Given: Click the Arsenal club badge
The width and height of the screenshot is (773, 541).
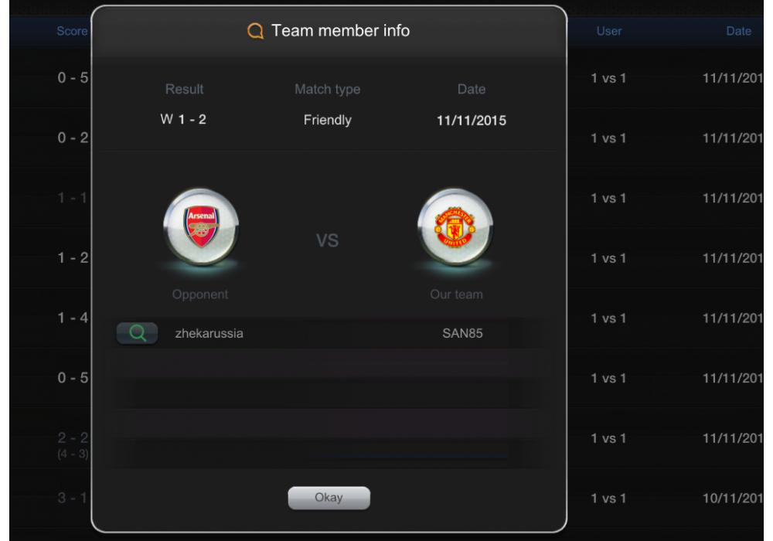Looking at the screenshot, I should [201, 226].
